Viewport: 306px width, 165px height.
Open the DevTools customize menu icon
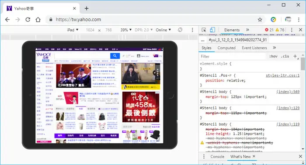coord(292,30)
